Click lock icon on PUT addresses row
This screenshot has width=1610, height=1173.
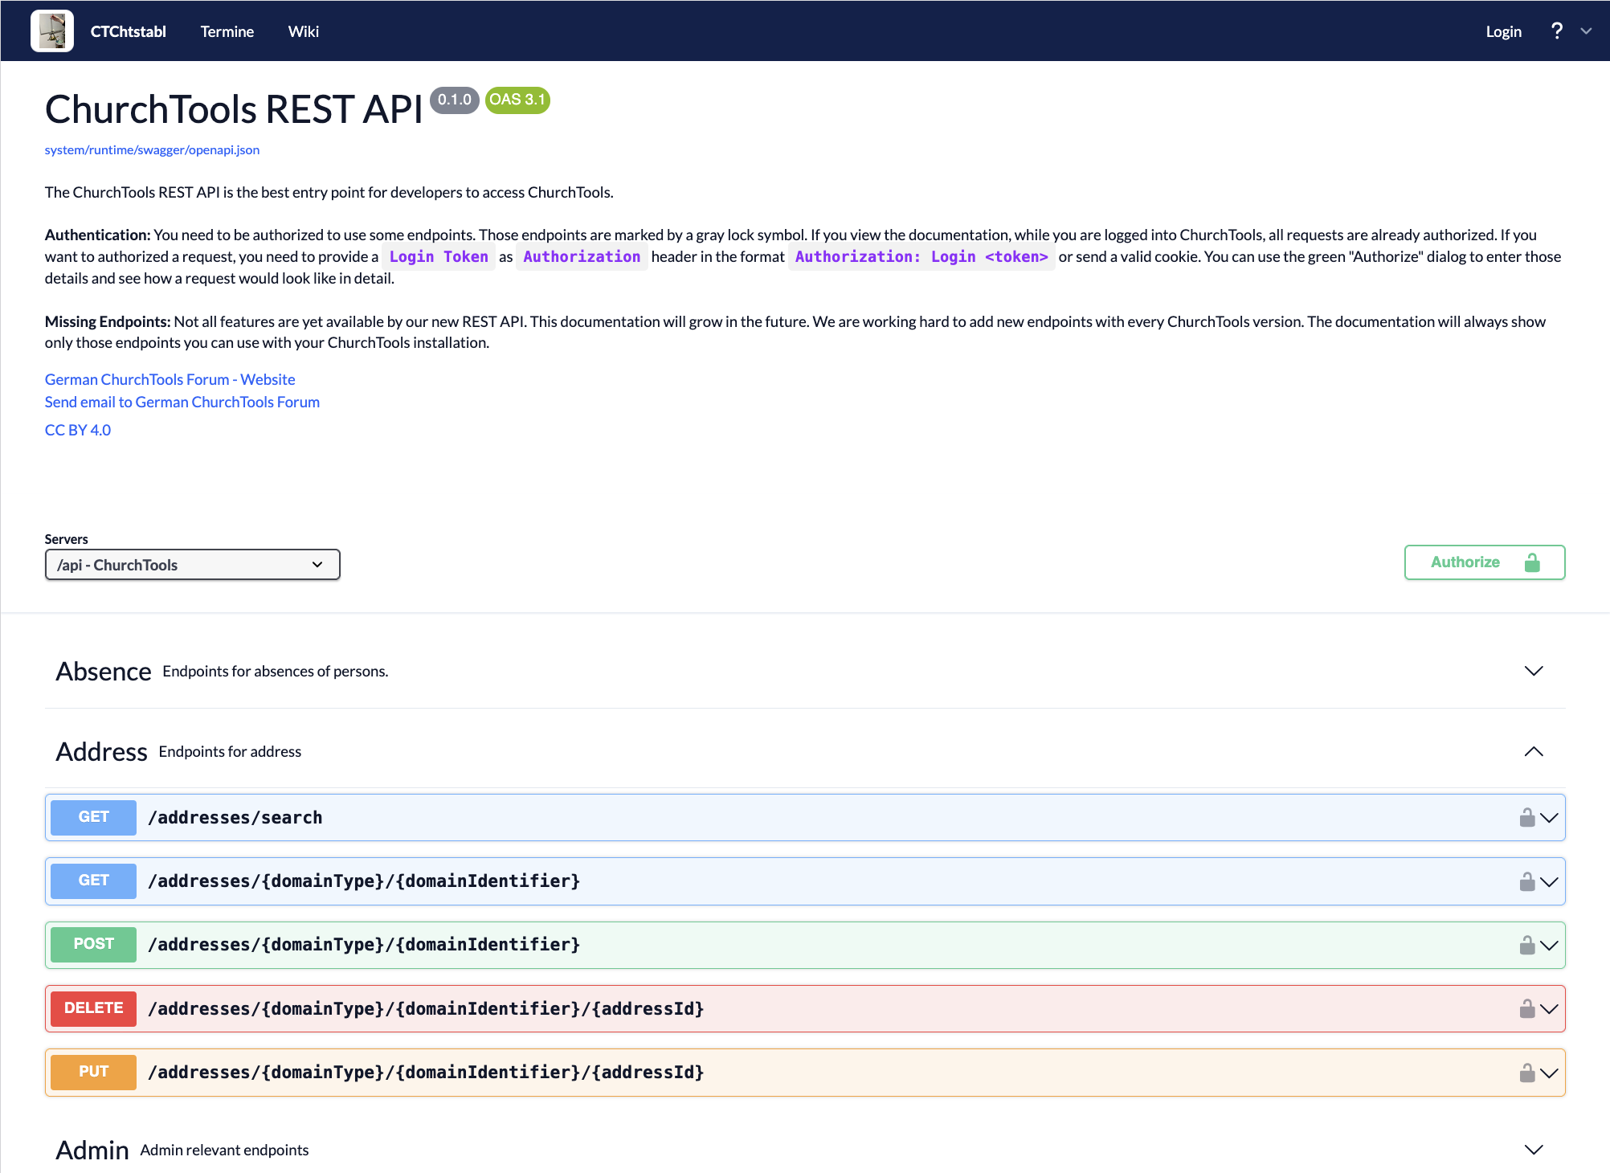point(1526,1073)
